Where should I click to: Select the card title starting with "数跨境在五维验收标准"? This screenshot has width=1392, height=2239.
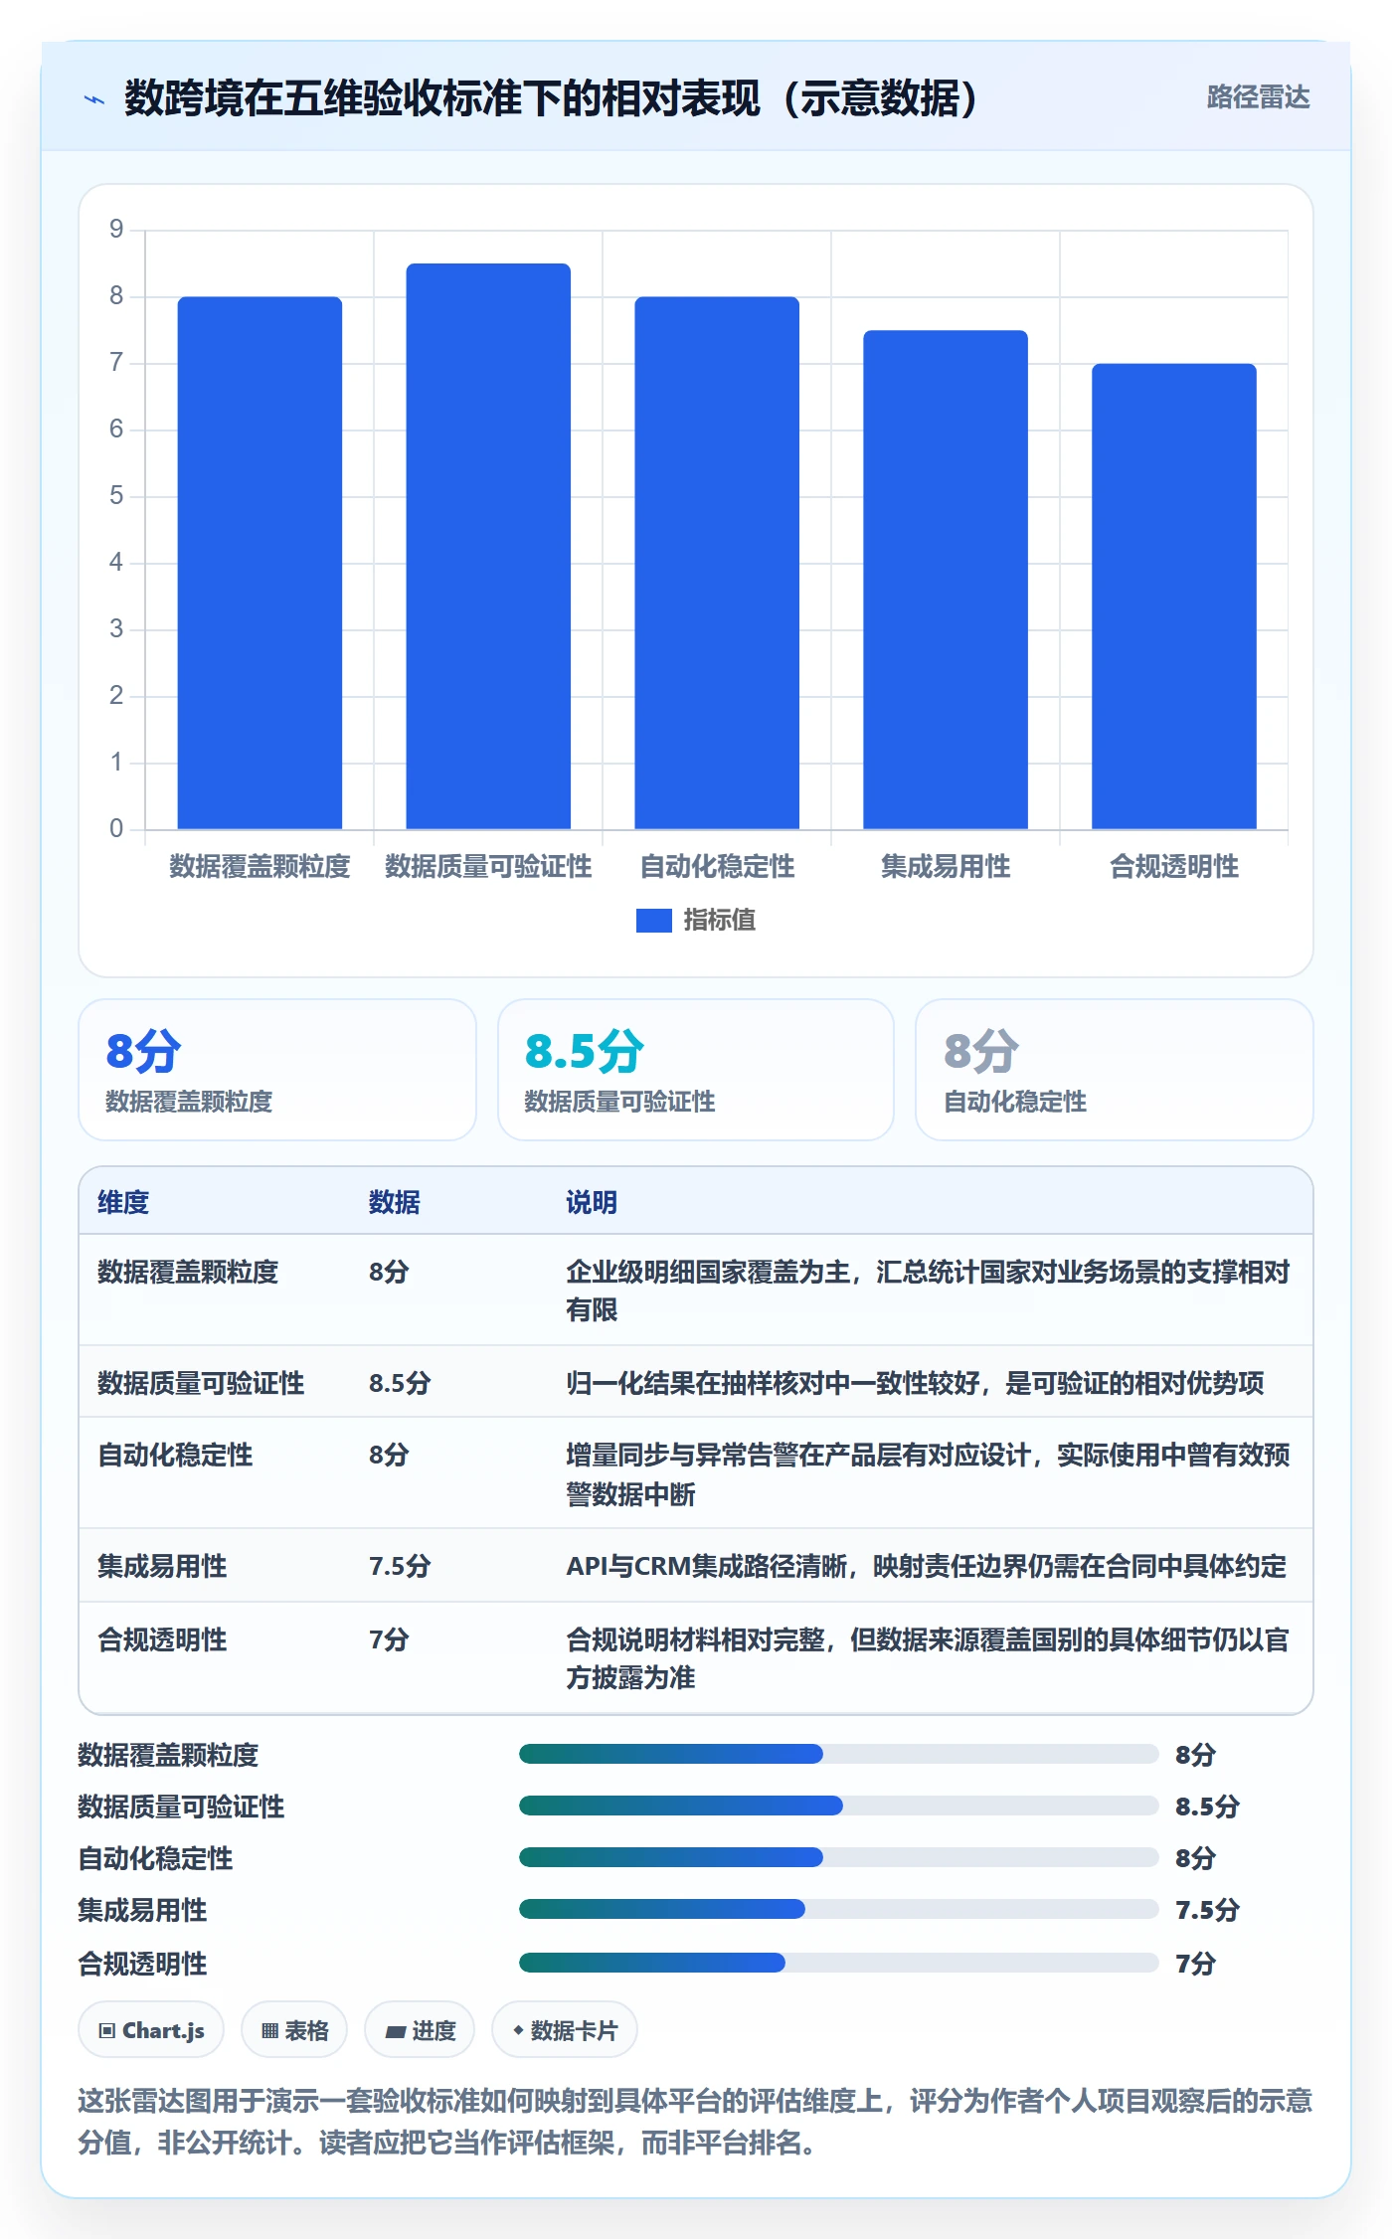551,98
